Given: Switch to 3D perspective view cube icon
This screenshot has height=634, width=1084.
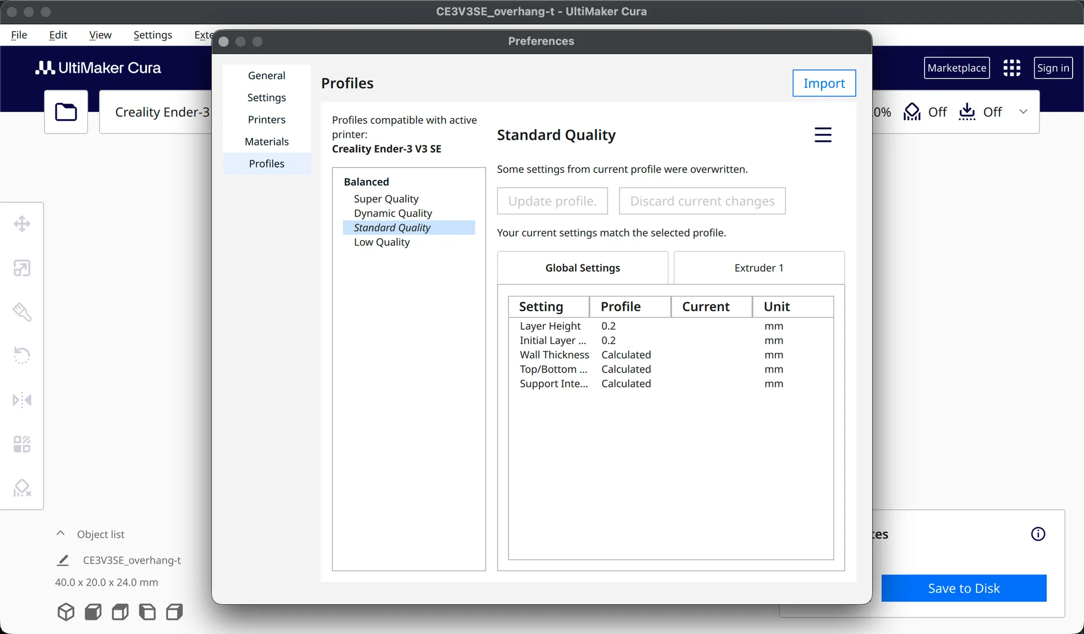Looking at the screenshot, I should pos(66,612).
